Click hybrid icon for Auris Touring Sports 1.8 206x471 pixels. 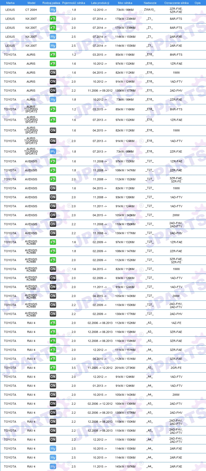pyautogui.click(x=53, y=152)
